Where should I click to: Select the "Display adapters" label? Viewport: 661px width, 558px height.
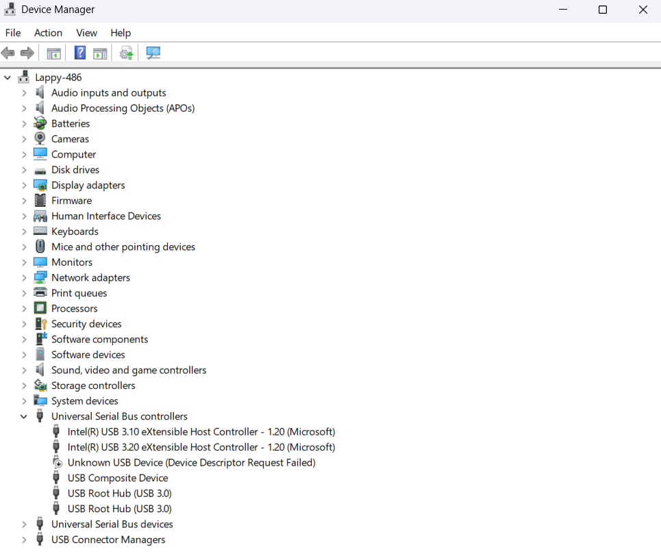click(x=88, y=185)
